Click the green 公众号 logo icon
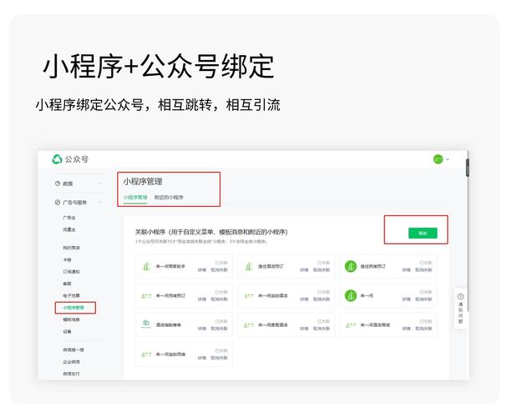 click(x=57, y=159)
